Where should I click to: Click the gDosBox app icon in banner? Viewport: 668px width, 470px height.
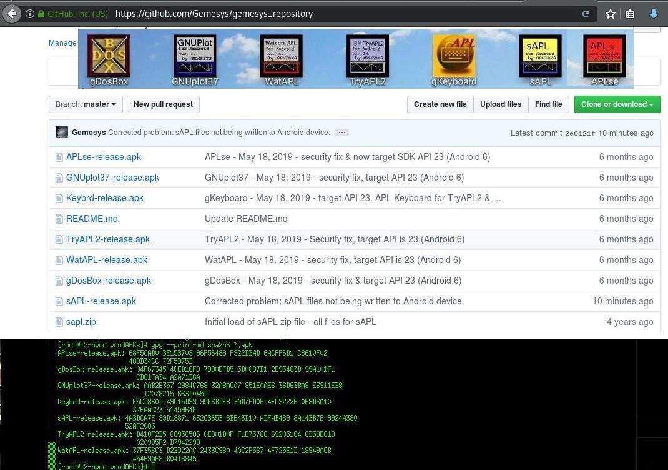(109, 56)
